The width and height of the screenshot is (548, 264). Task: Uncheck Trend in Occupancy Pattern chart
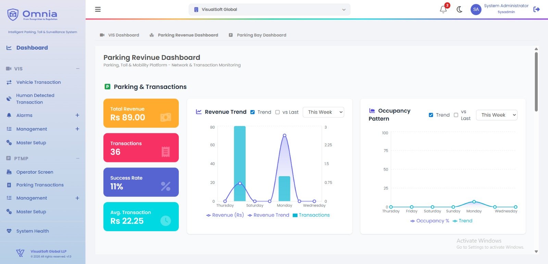[431, 115]
